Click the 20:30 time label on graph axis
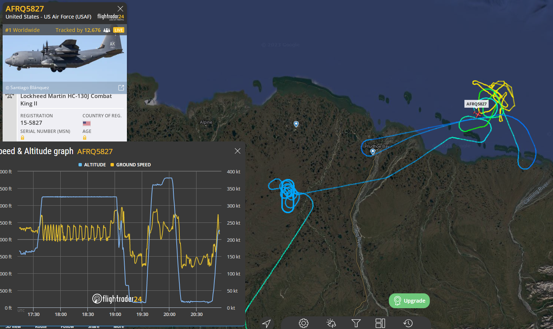This screenshot has height=329, width=553. pyautogui.click(x=196, y=315)
